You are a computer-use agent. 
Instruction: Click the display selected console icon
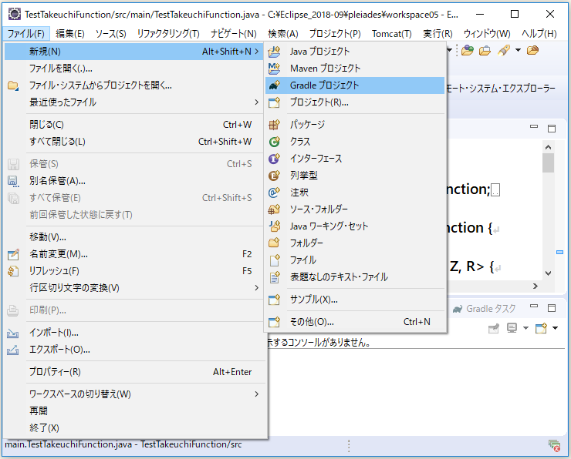click(x=512, y=329)
